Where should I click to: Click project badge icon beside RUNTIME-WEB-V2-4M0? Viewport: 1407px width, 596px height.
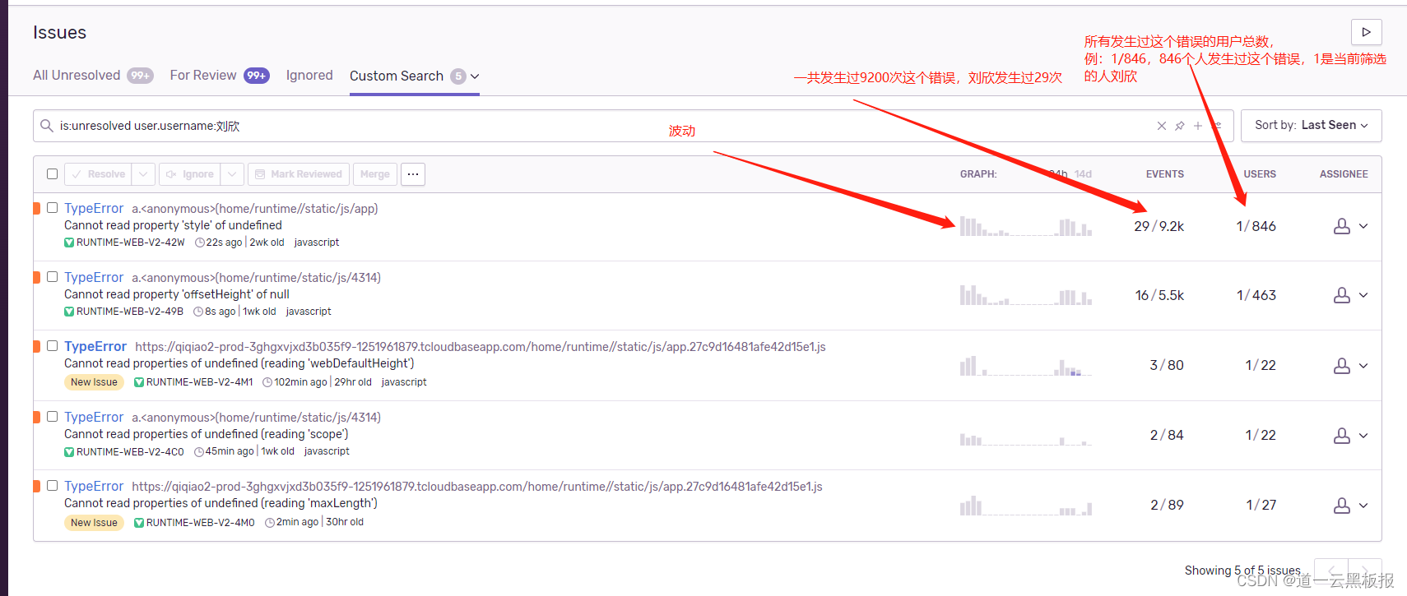tap(139, 523)
